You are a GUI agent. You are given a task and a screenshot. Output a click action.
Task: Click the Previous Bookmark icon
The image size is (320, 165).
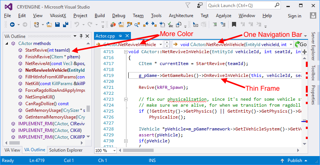coord(243,25)
